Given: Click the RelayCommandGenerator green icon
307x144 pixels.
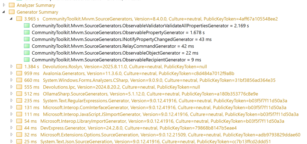Looking at the screenshot, I should tap(27, 46).
